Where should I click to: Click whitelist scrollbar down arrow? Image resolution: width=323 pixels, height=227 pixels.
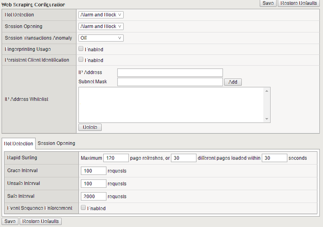(x=267, y=119)
